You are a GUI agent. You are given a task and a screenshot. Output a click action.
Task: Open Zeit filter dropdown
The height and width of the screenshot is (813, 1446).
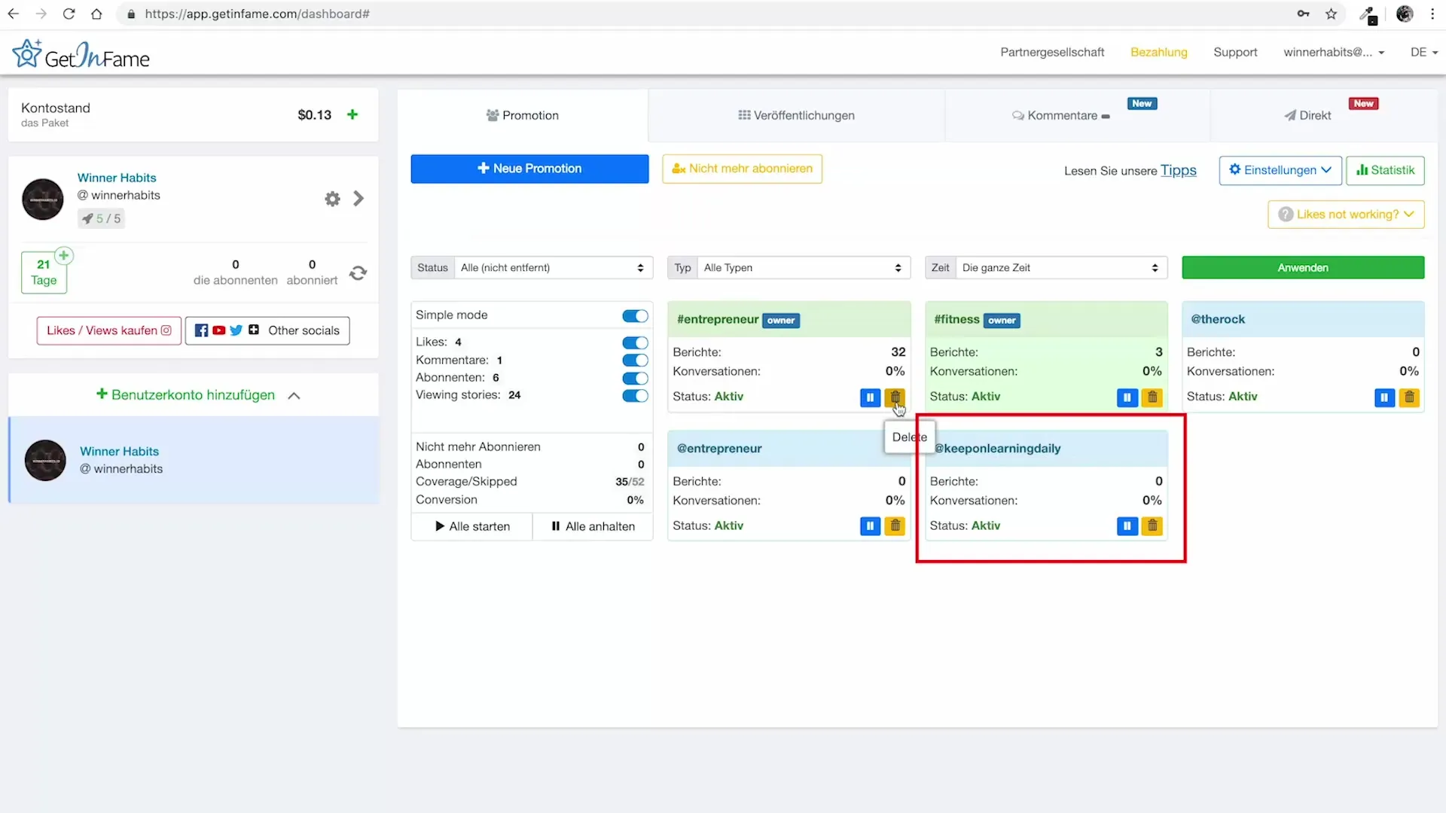click(x=1062, y=268)
